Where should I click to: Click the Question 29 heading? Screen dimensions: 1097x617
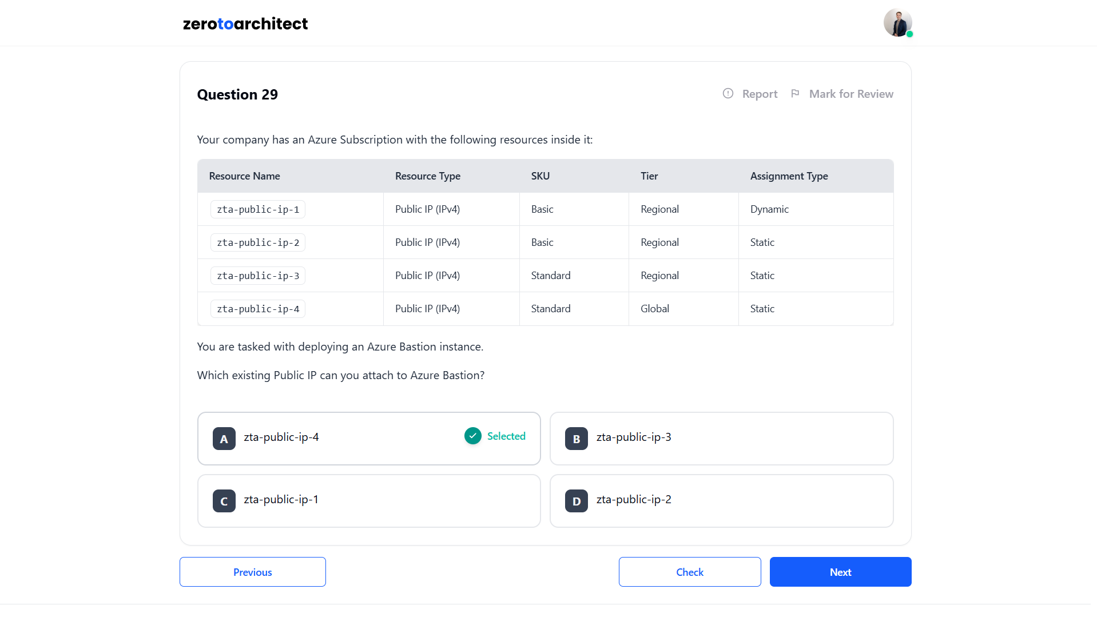(x=237, y=94)
